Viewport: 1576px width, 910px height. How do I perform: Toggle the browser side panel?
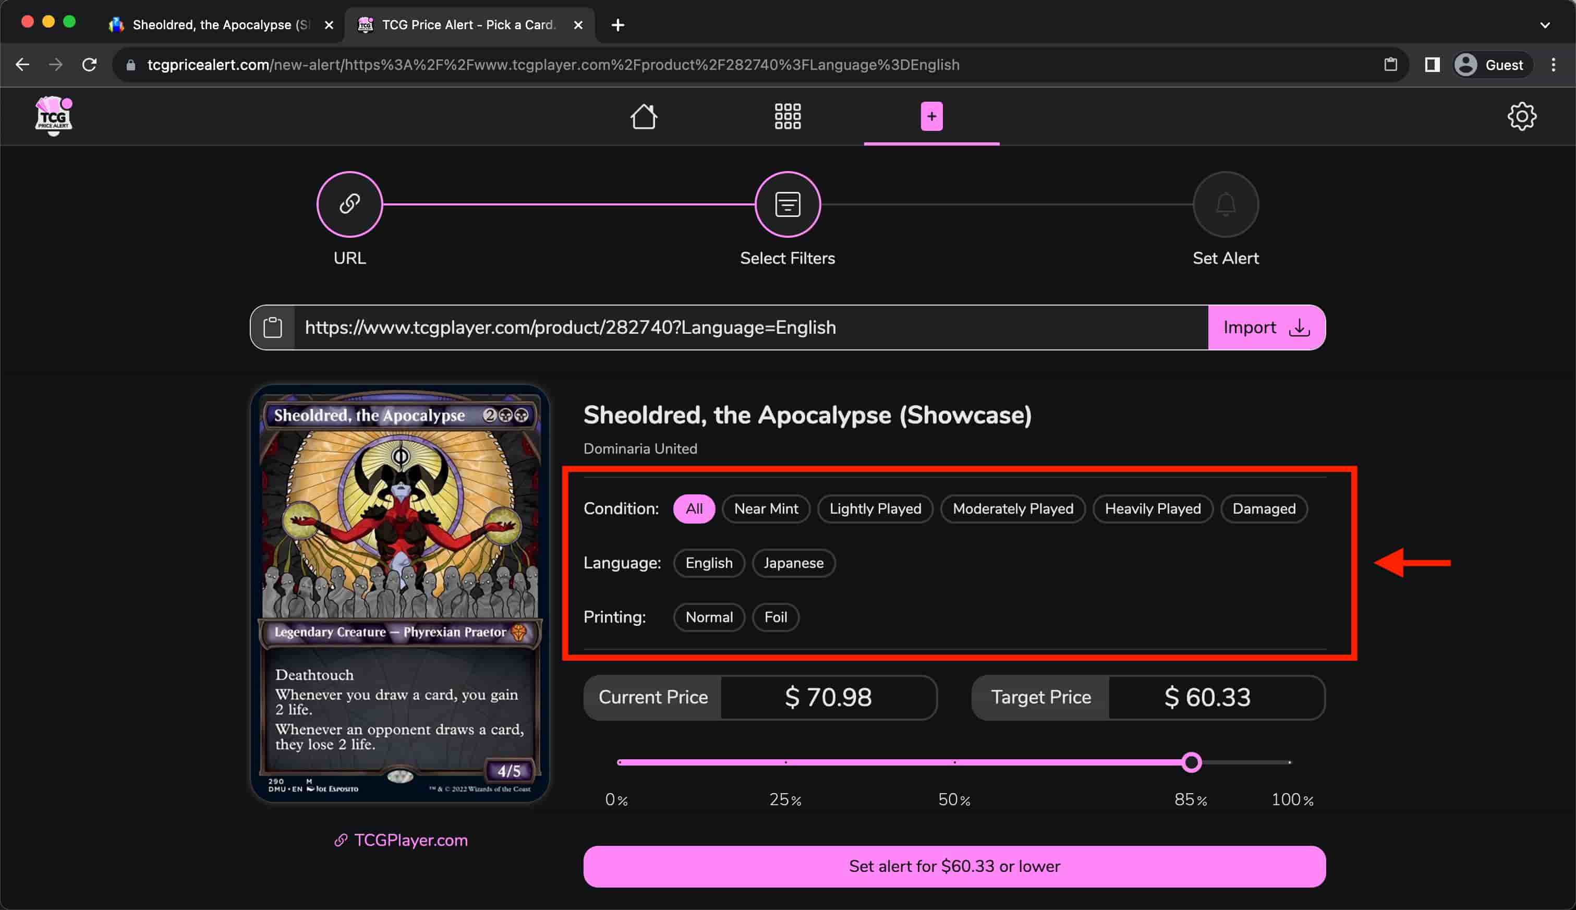click(1432, 64)
